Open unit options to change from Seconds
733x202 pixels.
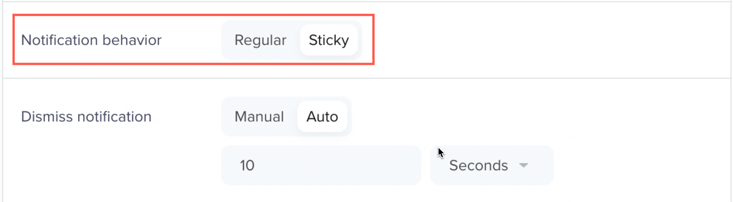(491, 165)
